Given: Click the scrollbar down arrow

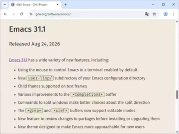Looking at the screenshot, I should (x=177, y=132).
